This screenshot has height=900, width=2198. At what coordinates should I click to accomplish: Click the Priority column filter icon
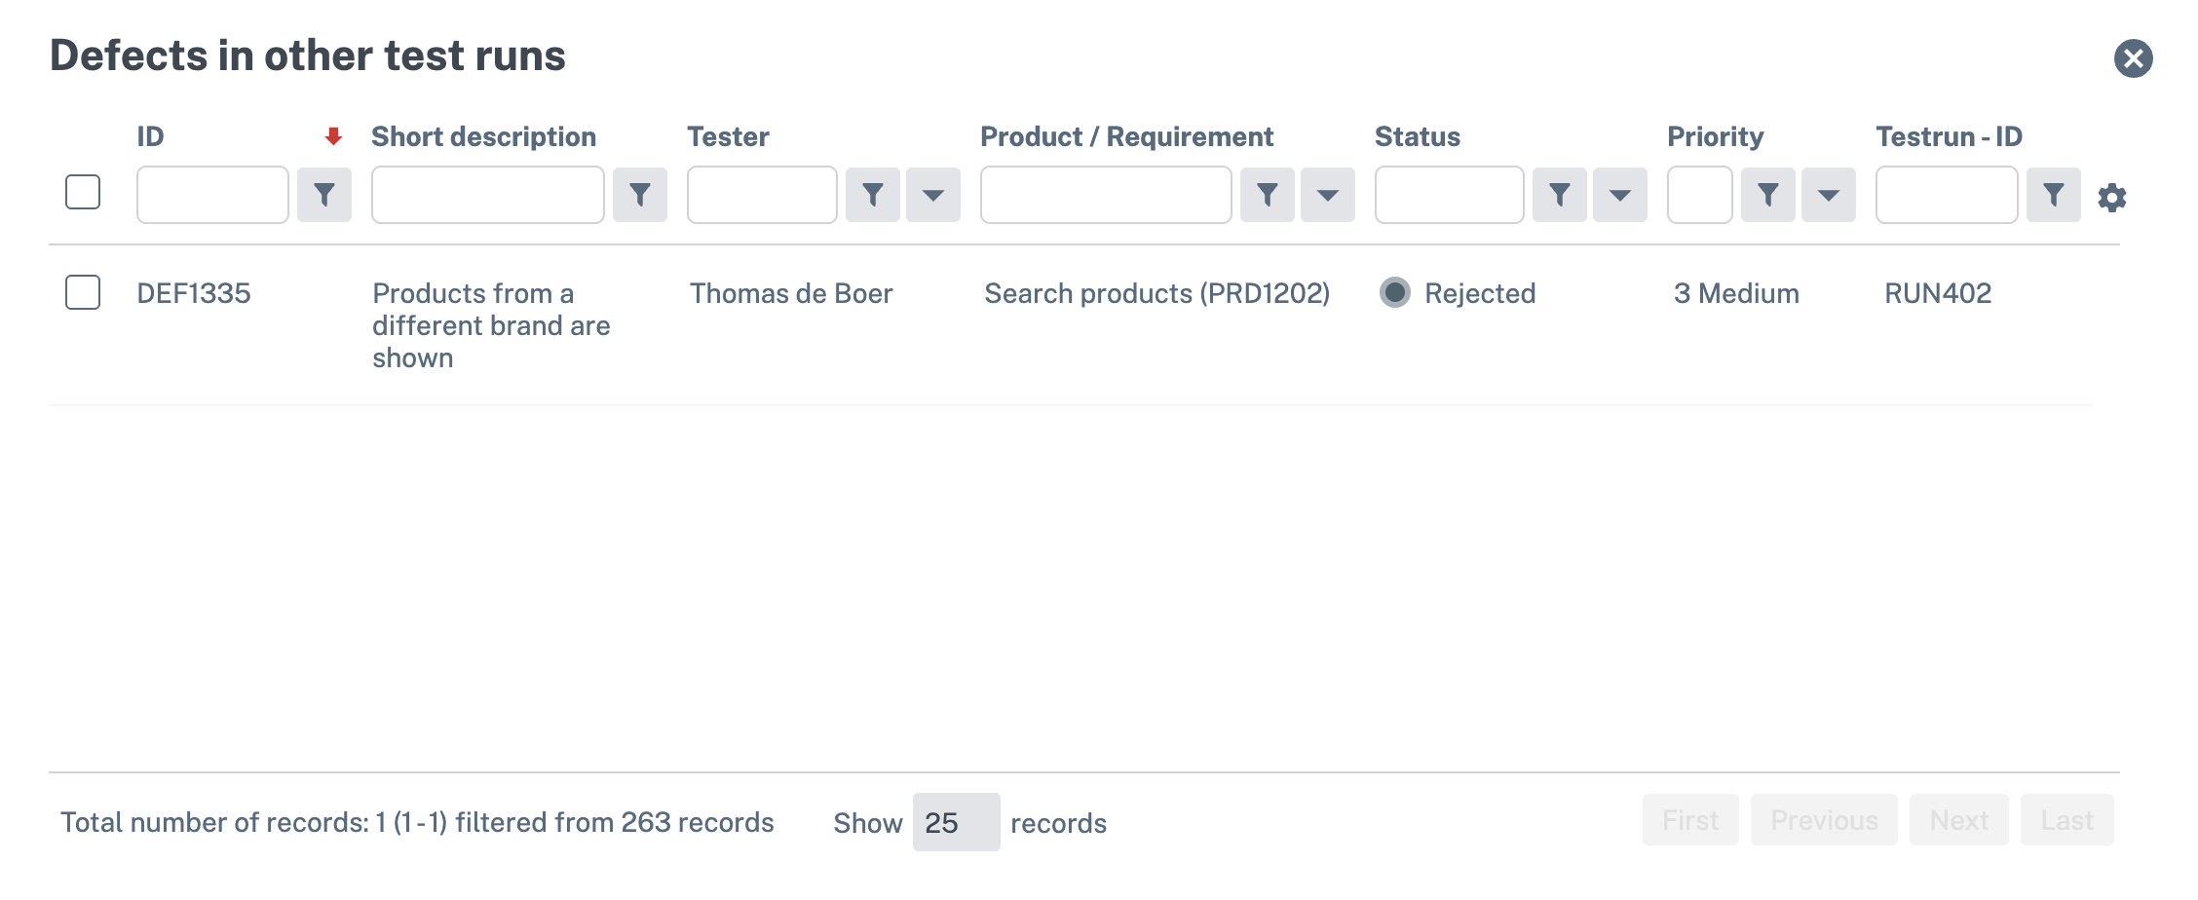point(1767,195)
